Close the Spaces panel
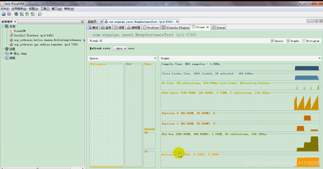 coord(155,58)
